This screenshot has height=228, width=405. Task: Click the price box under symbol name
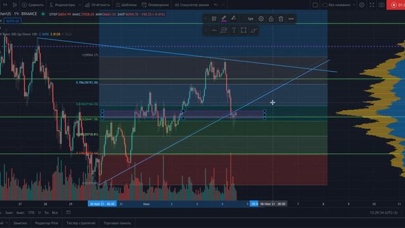point(13,21)
